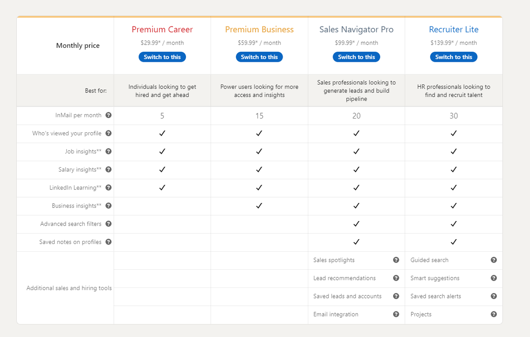The width and height of the screenshot is (530, 337).
Task: Click the Sales Navigator Pro plan title
Action: [x=356, y=30]
